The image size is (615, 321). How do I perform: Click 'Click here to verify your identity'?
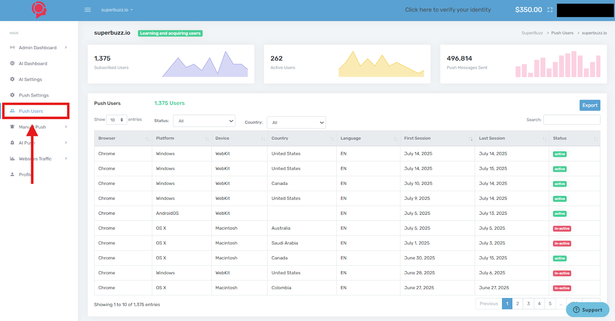[x=448, y=10]
